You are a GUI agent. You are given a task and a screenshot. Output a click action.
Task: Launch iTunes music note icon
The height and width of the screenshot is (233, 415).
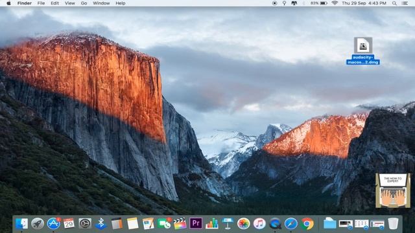[259, 223]
